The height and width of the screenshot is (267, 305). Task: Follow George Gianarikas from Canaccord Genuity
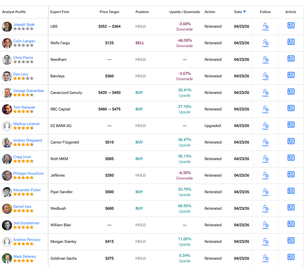coord(266,92)
